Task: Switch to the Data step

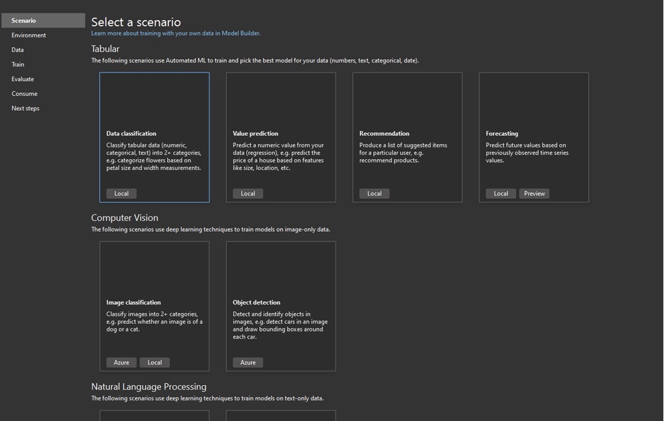Action: (17, 49)
